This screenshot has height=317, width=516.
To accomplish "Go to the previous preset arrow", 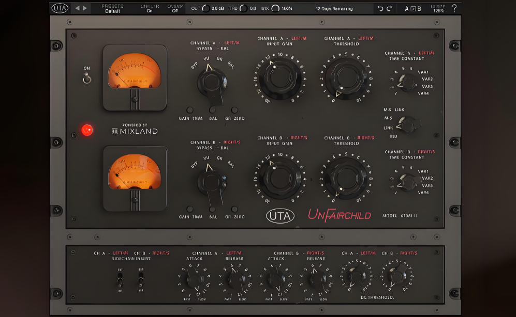I will pyautogui.click(x=77, y=8).
